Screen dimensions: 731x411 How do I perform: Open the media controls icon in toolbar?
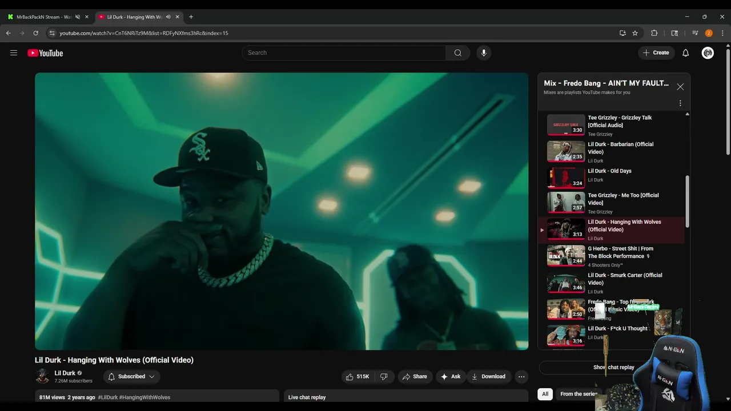click(x=695, y=33)
